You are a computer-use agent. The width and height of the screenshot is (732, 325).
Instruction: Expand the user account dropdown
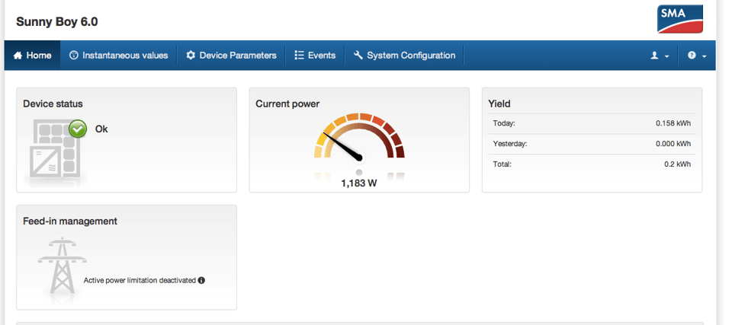[660, 56]
